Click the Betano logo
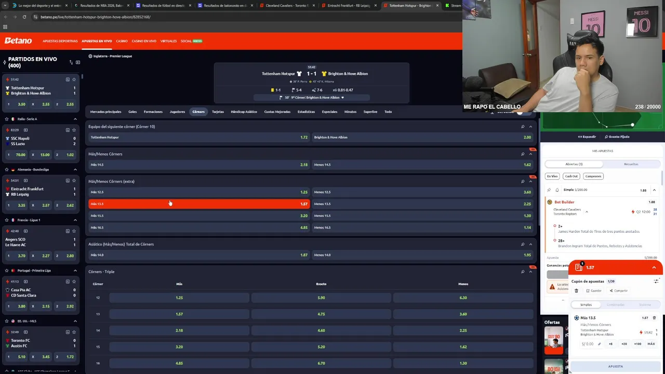This screenshot has width=665, height=374. (x=18, y=41)
